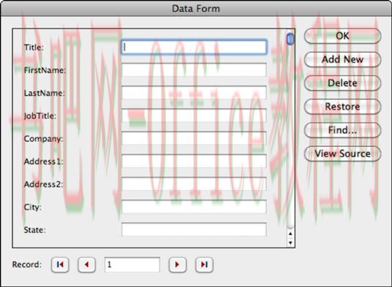Click the Record: label
This screenshot has height=287, width=392.
point(27,264)
